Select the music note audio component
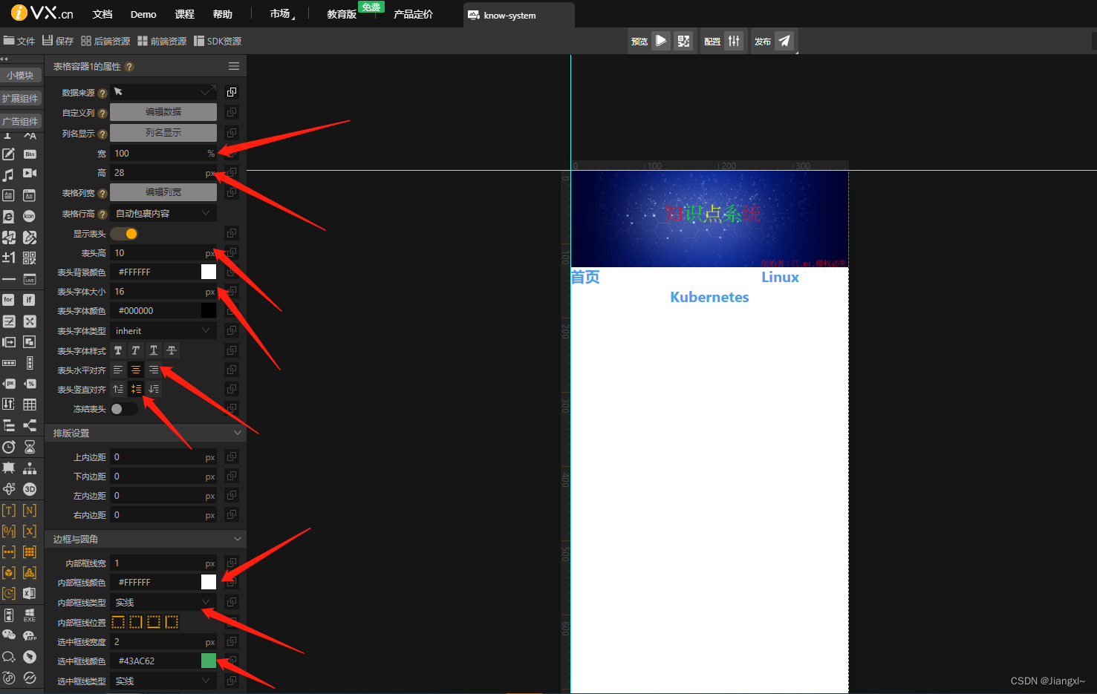 coord(8,174)
